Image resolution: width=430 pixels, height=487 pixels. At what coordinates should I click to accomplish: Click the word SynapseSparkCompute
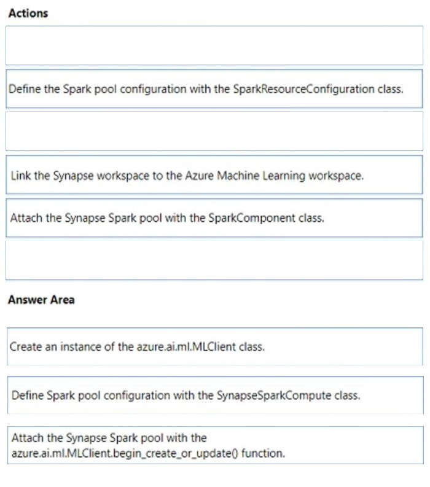click(x=274, y=395)
